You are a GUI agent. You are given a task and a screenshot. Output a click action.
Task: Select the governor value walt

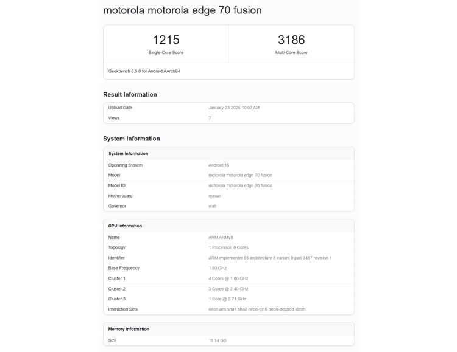tap(213, 206)
